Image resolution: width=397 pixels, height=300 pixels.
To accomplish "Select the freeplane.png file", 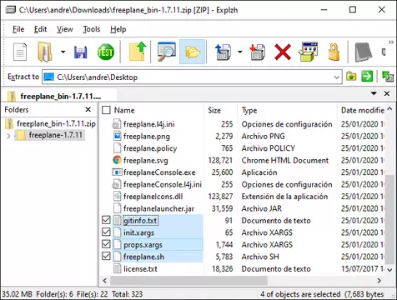I will point(147,137).
